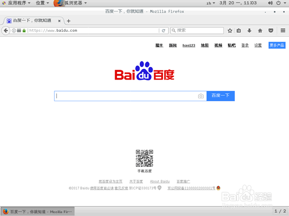Open the 百度推广 link
This screenshot has width=289, height=216.
[x=183, y=181]
